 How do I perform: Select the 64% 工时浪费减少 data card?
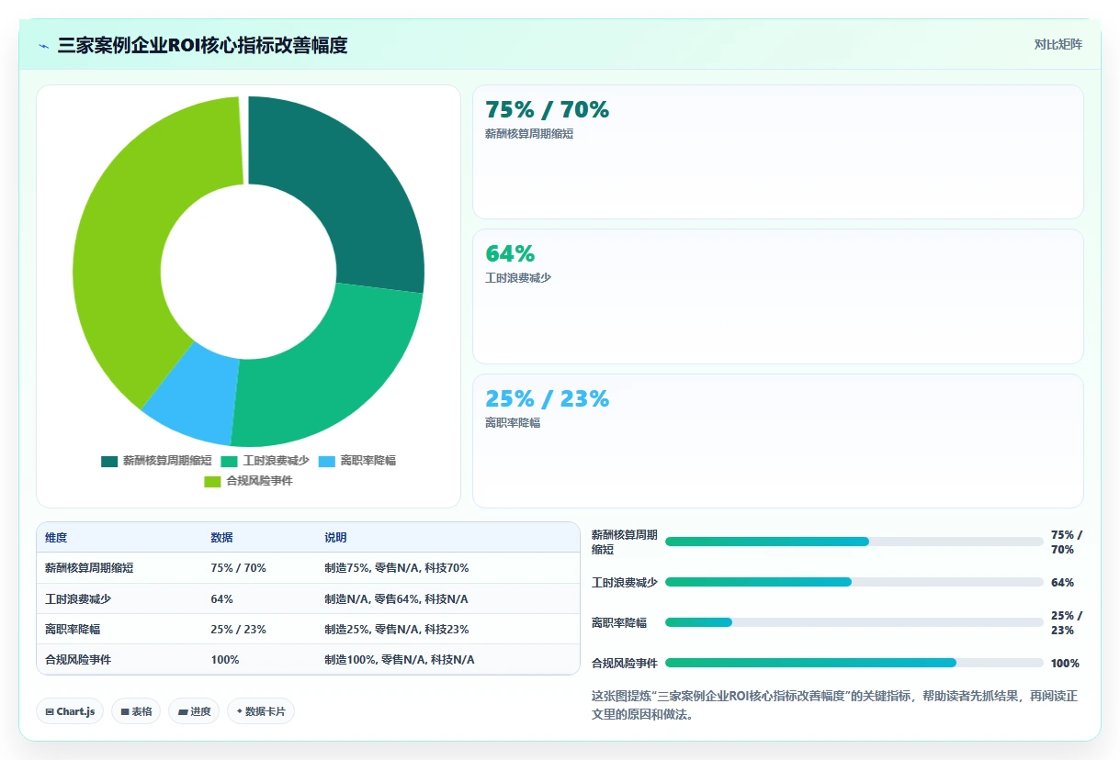coord(778,296)
